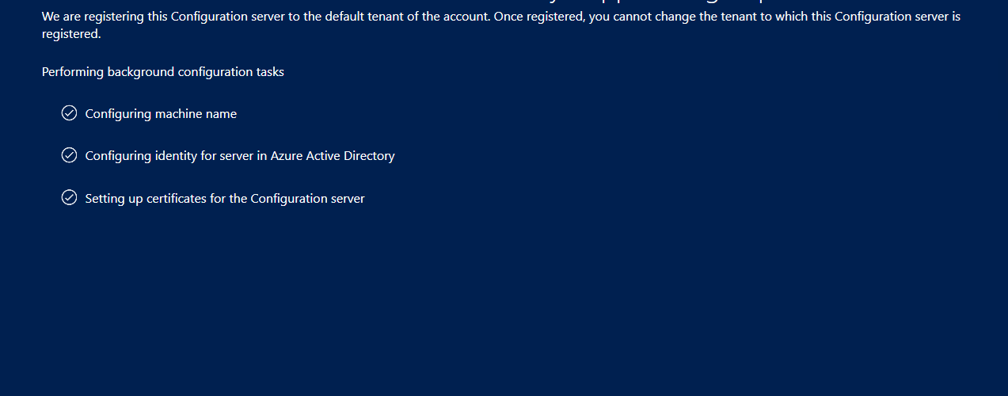Viewport: 1008px width, 396px height.
Task: Select the Setting up certificates task text
Action: click(225, 199)
